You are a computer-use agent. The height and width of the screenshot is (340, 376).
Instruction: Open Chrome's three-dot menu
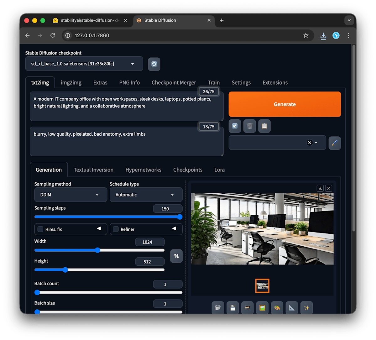(x=348, y=35)
